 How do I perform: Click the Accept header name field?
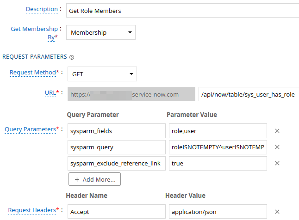(117, 212)
